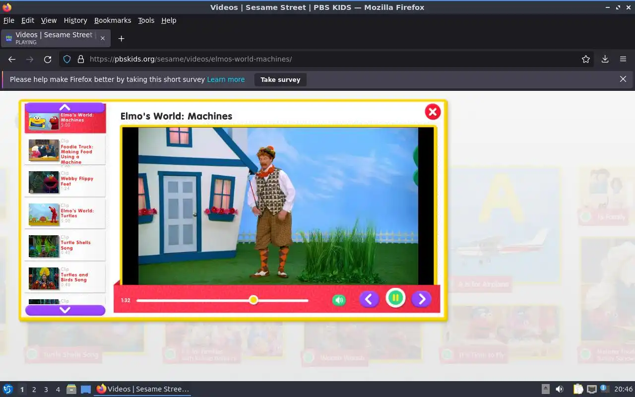Go forward one page
Image resolution: width=635 pixels, height=397 pixels.
tap(30, 59)
